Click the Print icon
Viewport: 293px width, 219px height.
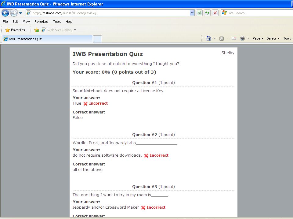(x=242, y=38)
